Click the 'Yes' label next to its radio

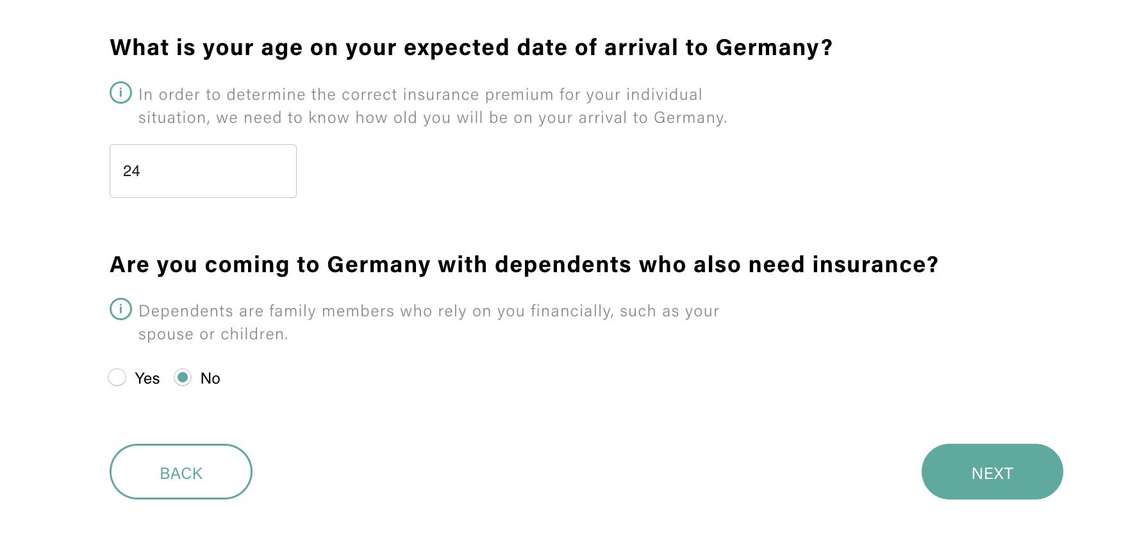coord(146,378)
